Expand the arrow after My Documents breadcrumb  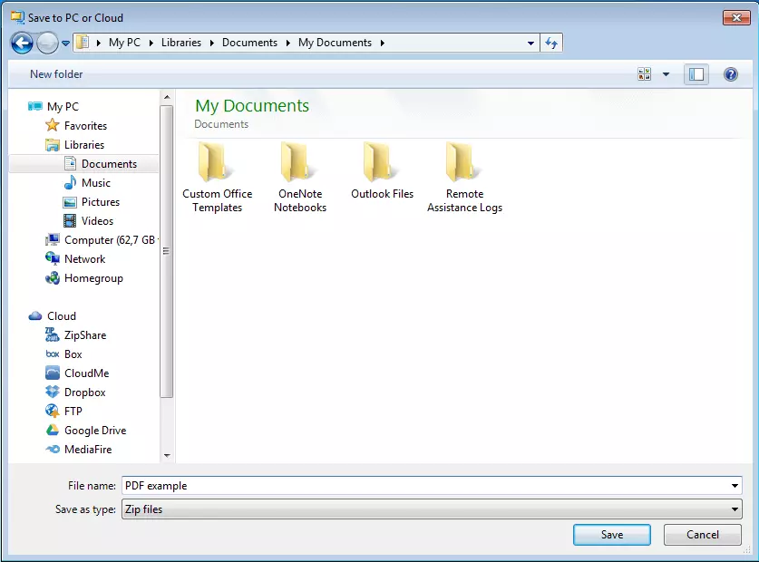(383, 44)
